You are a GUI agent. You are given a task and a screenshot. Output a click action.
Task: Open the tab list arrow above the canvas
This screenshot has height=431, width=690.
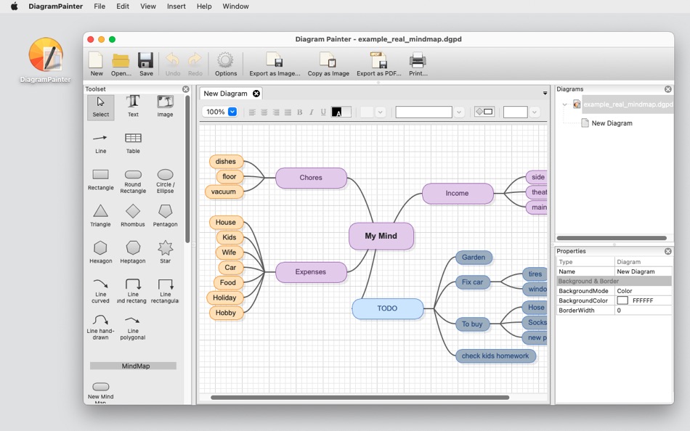click(x=545, y=93)
